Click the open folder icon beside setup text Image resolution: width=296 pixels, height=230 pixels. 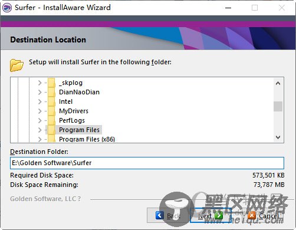click(x=17, y=65)
